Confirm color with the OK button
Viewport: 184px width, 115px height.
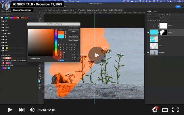pos(74,28)
